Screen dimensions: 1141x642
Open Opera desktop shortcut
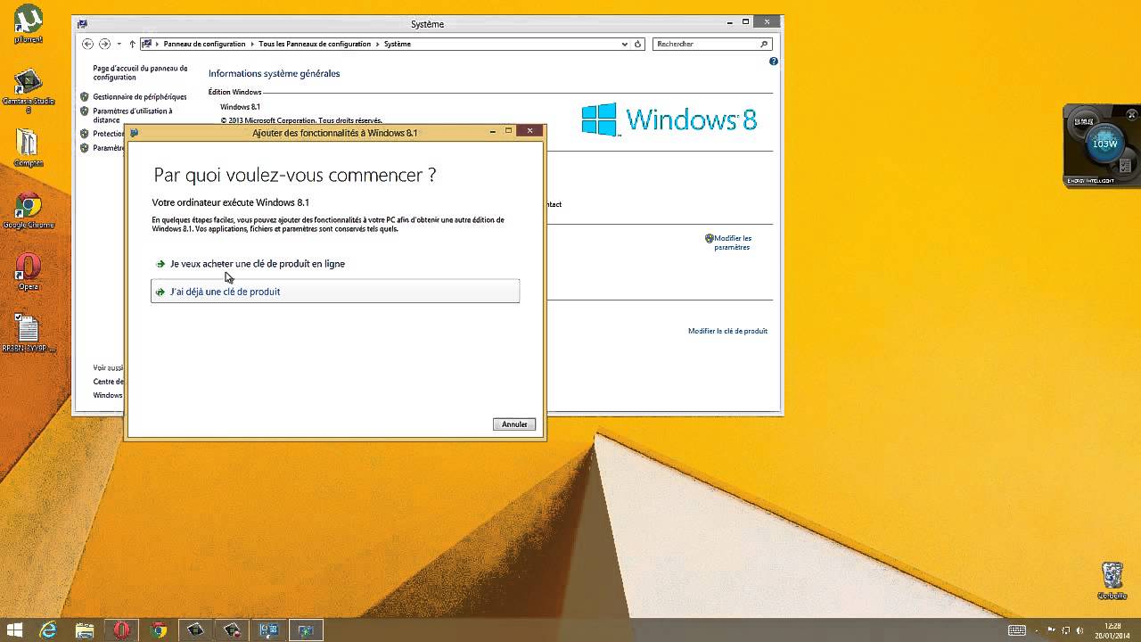tap(29, 272)
